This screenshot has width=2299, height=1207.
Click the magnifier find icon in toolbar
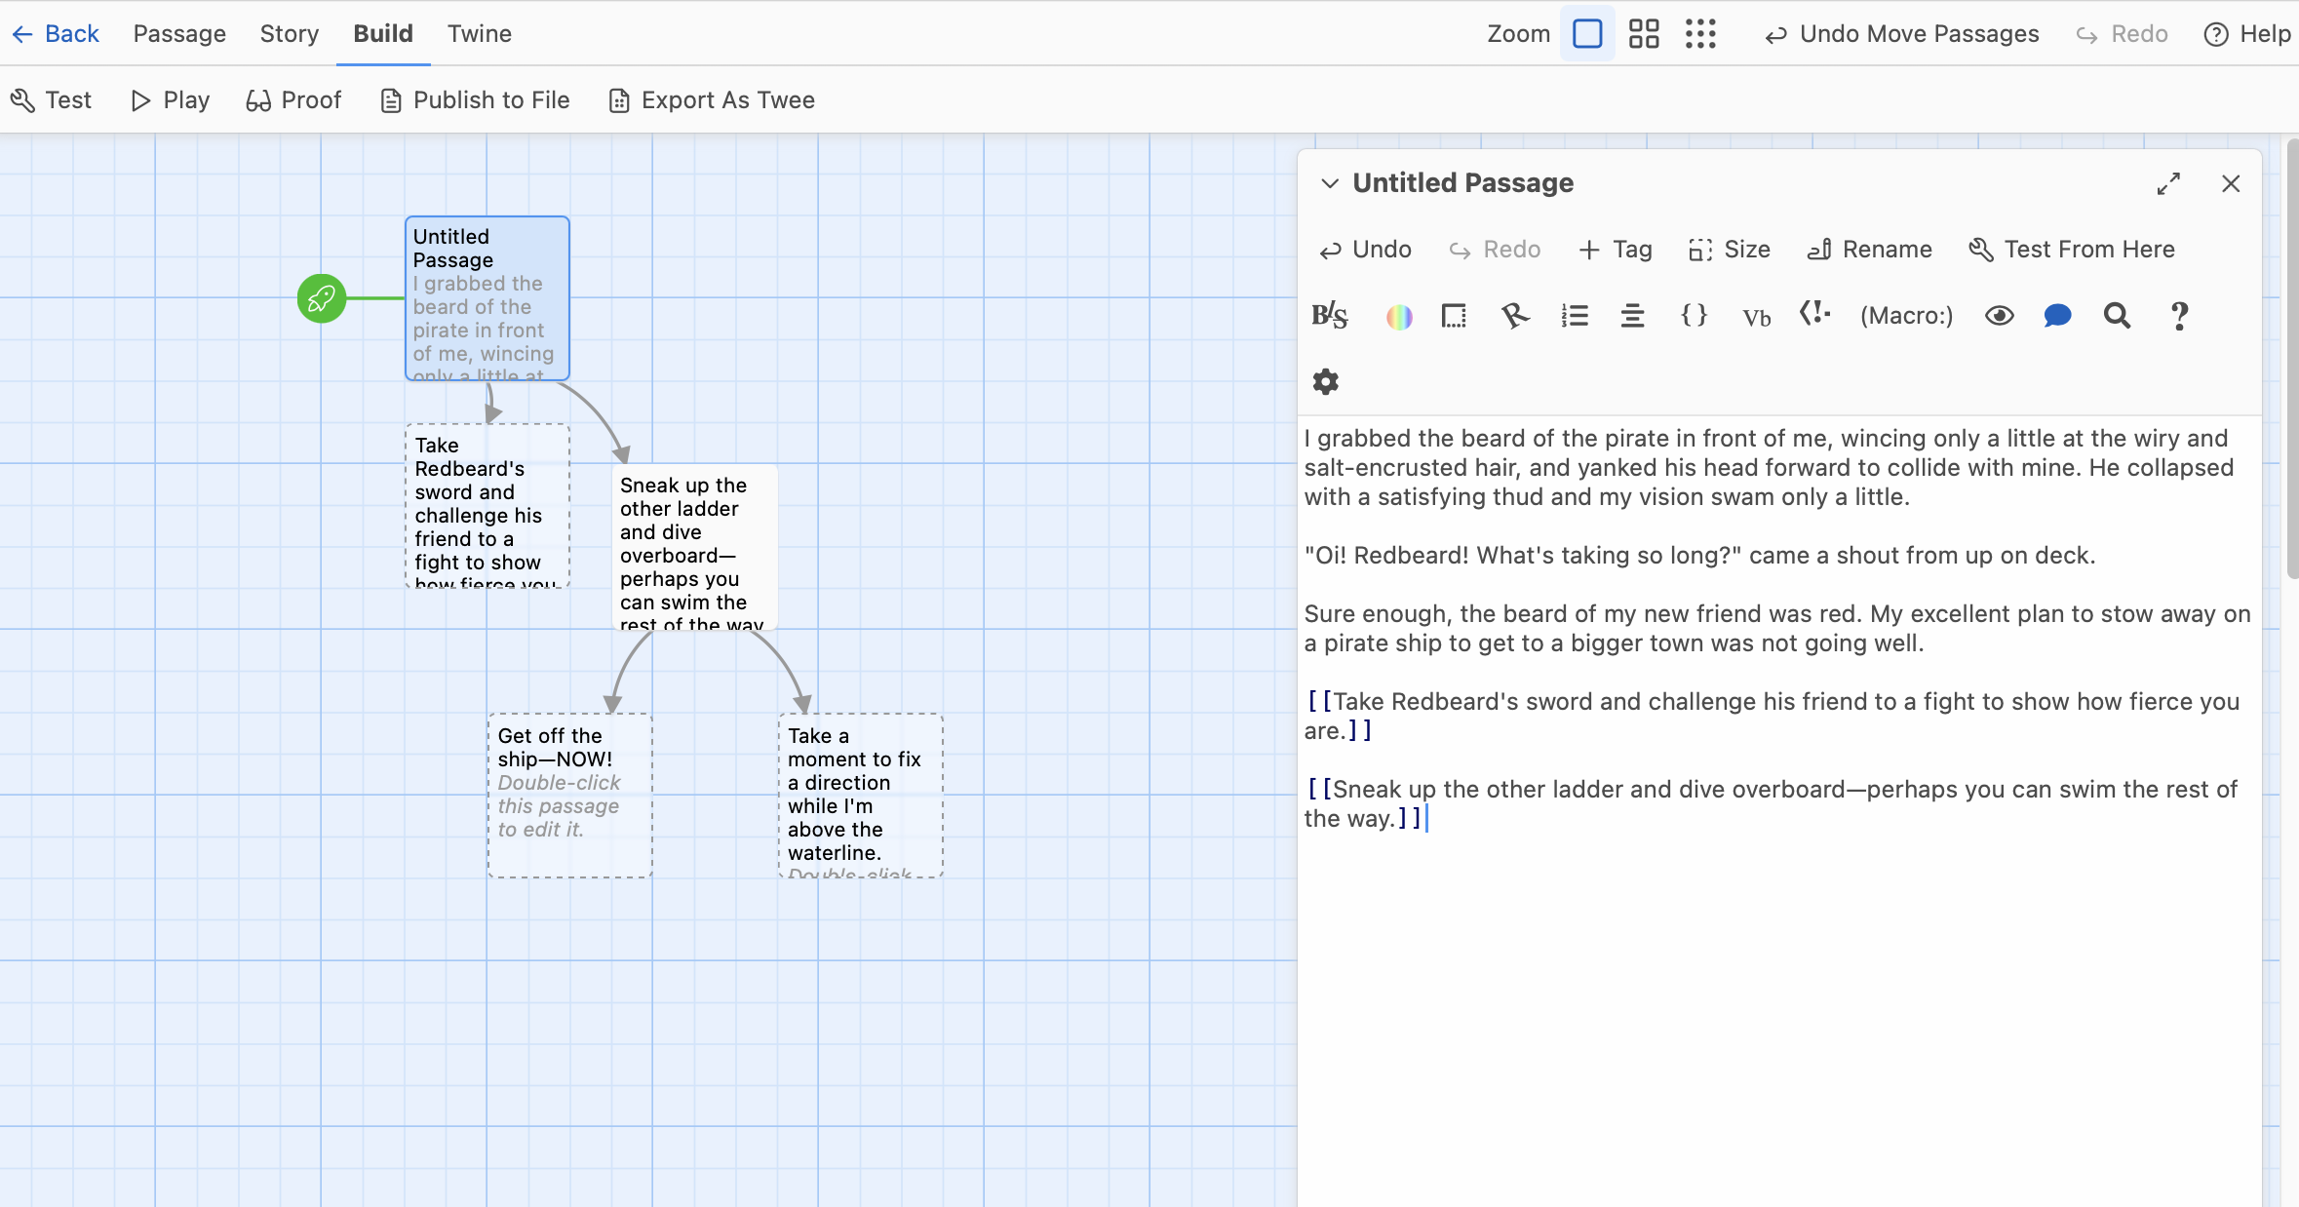[2117, 316]
